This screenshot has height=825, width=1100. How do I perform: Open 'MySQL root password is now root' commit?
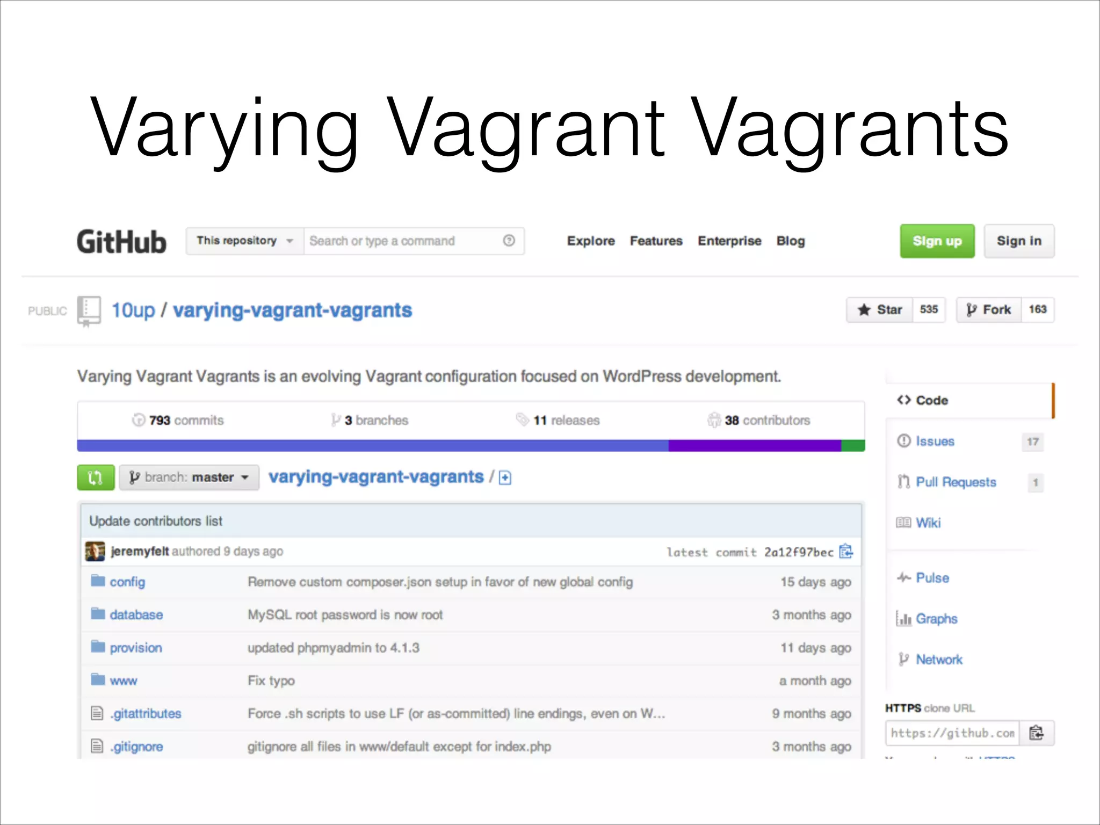345,614
